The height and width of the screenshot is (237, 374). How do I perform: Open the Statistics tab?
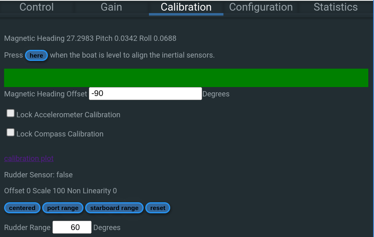(x=336, y=7)
